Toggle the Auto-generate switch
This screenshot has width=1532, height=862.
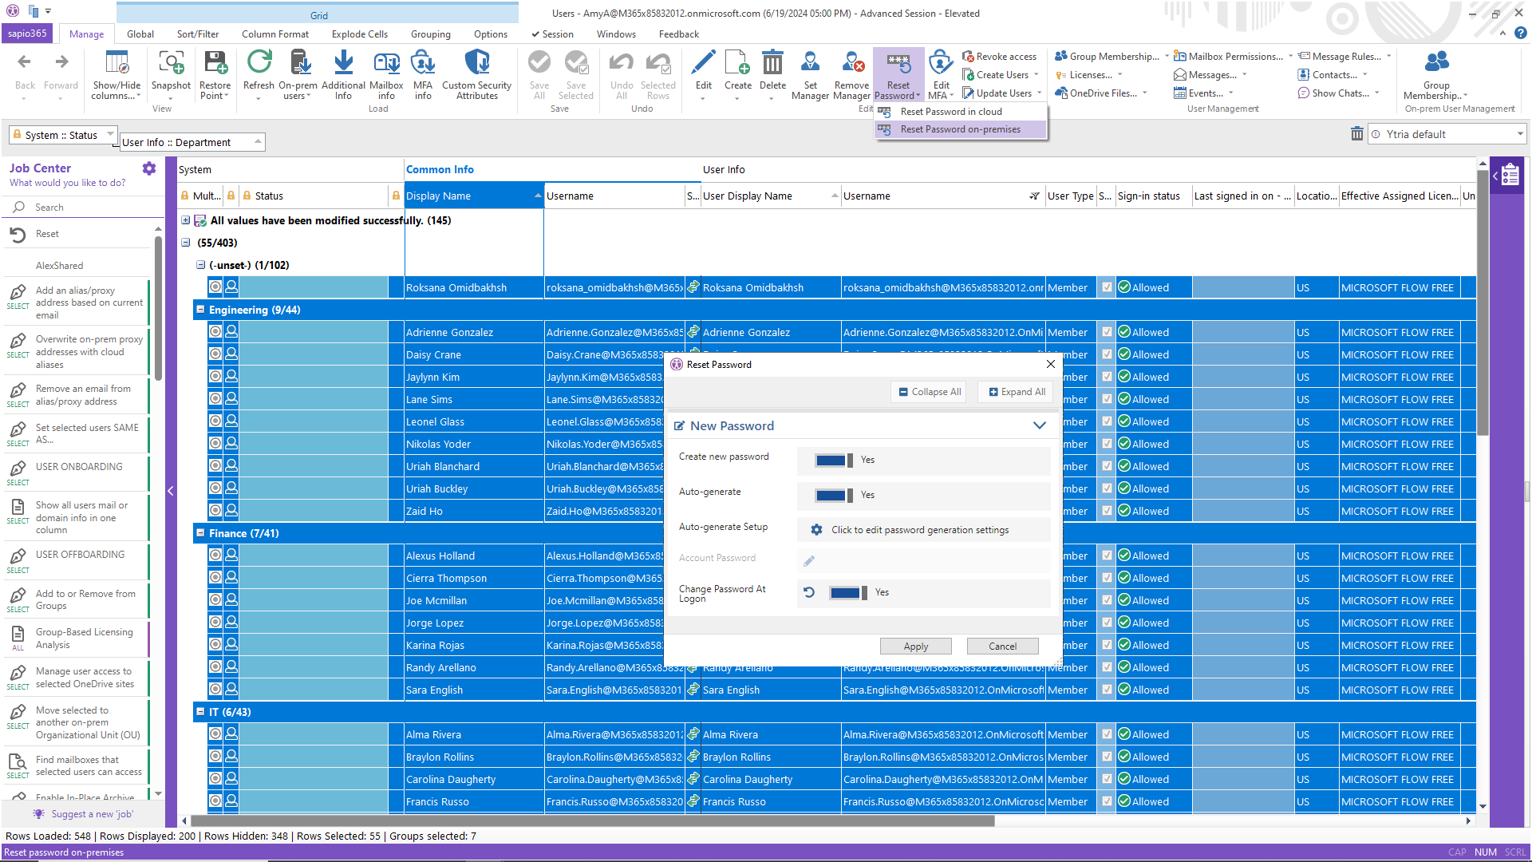[x=834, y=496]
